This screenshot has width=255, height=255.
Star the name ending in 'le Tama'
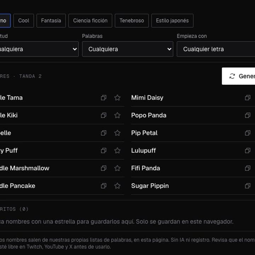(117, 98)
